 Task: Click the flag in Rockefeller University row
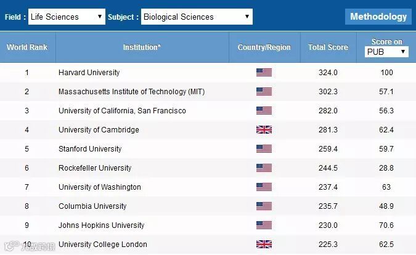[264, 168]
